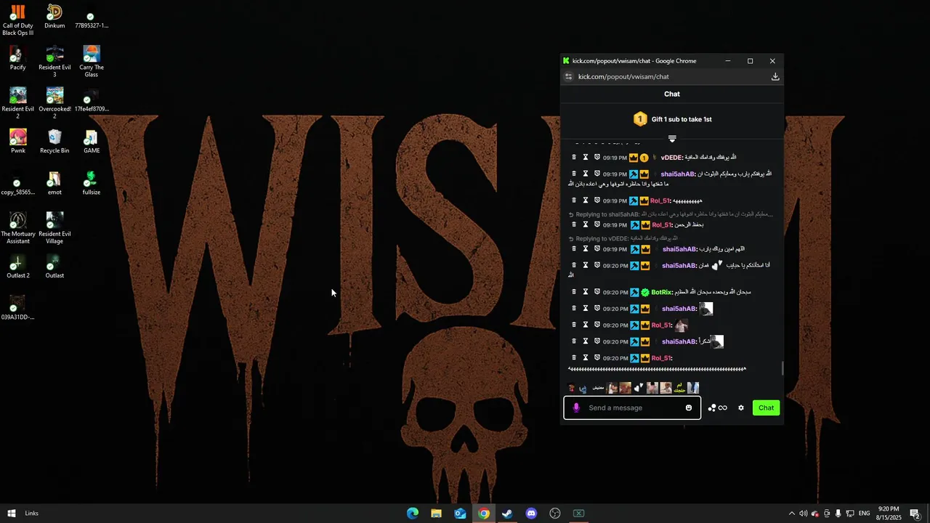Select the Resident Evil 3 shortcut
Screen dimensions: 930x523
54,62
